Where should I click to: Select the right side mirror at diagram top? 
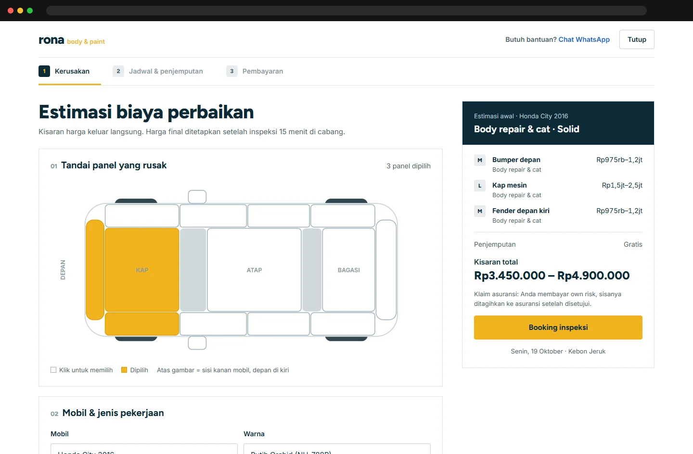click(197, 197)
